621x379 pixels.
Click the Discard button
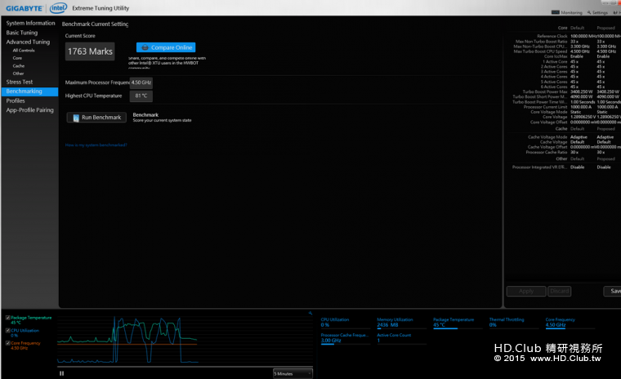(559, 291)
